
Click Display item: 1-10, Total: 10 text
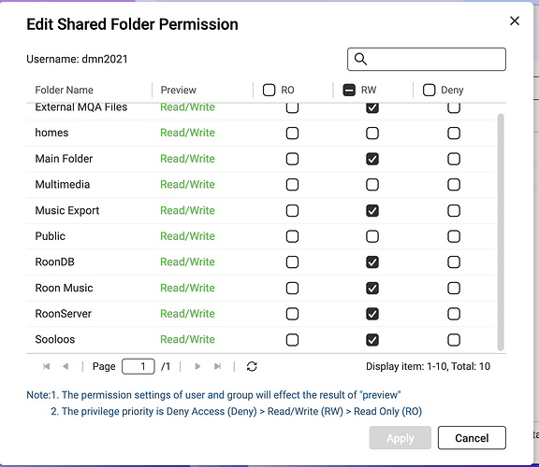(x=428, y=366)
